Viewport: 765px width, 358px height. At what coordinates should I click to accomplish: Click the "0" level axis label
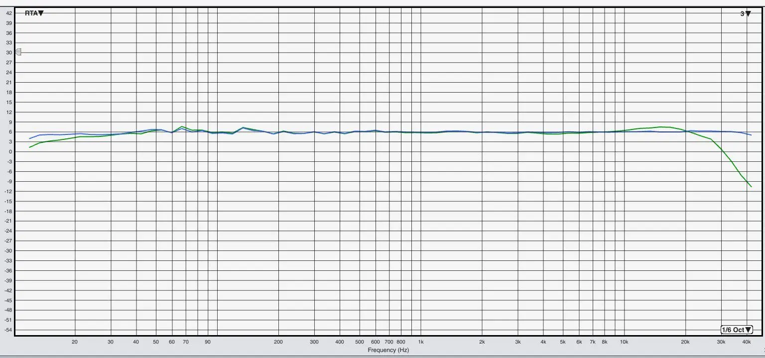coord(10,152)
